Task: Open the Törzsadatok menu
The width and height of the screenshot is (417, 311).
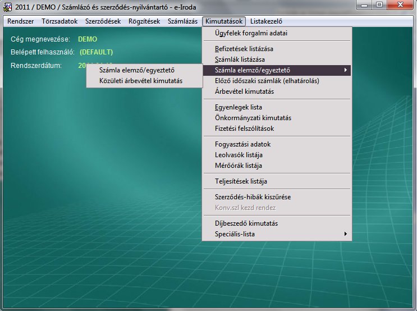Action: tap(60, 21)
